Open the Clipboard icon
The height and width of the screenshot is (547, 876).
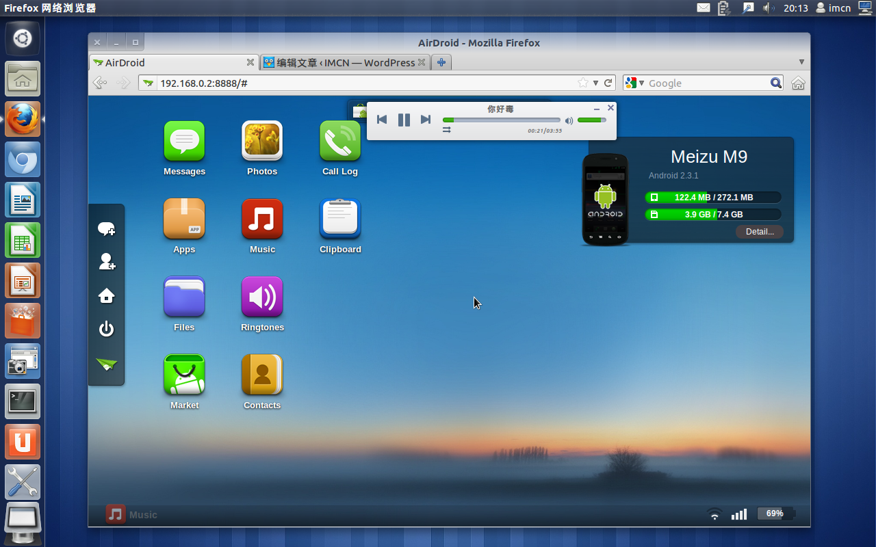click(x=340, y=219)
